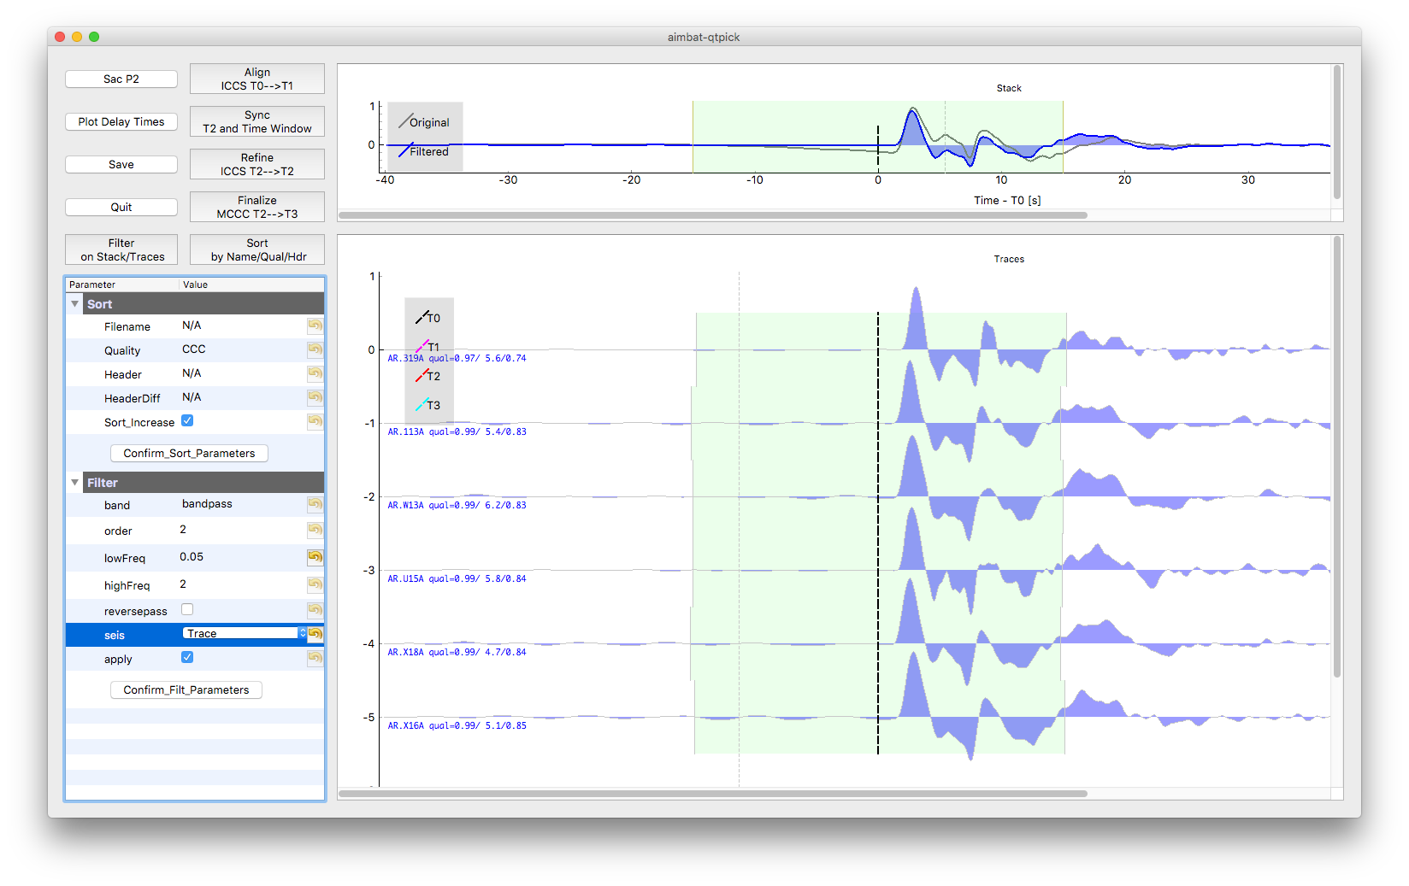This screenshot has width=1409, height=886.
Task: Click the Sac P2 button
Action: pyautogui.click(x=121, y=79)
